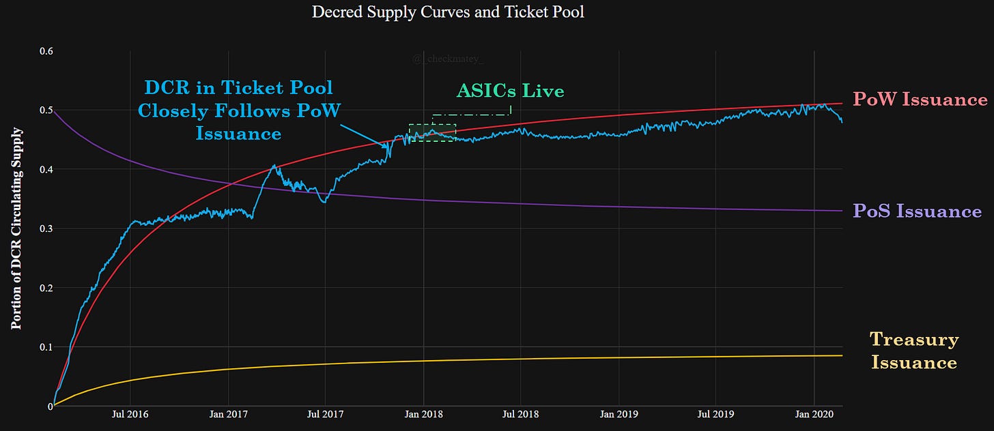Click the Jul 2019 x-axis tick label

click(715, 414)
